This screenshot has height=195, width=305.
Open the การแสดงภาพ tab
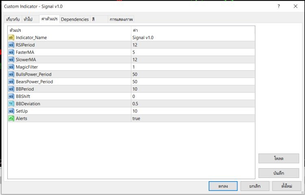[x=121, y=19]
